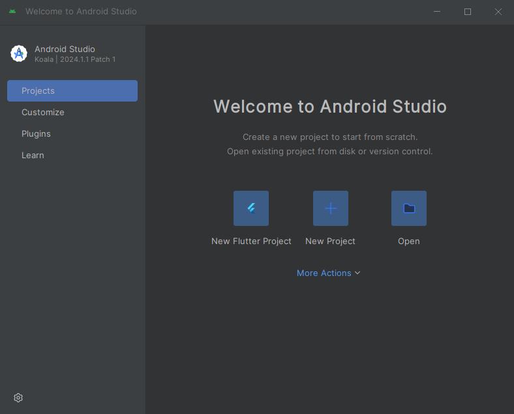This screenshot has height=414, width=514.
Task: Click the green Android icon in title bar
Action: 12,12
